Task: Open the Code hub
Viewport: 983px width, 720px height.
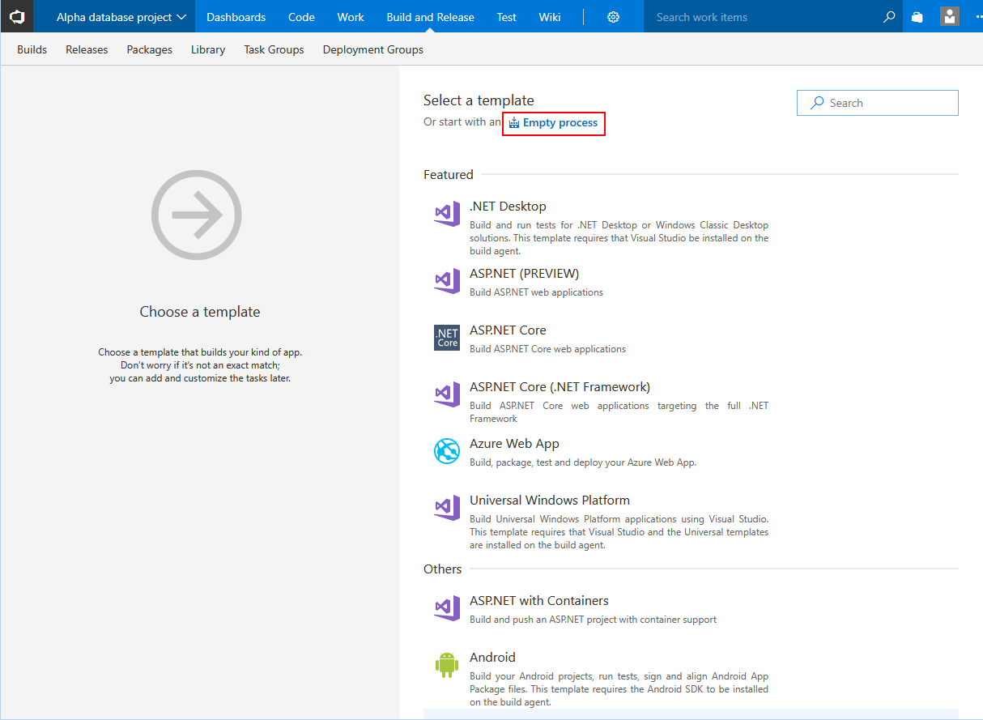Action: click(x=301, y=17)
